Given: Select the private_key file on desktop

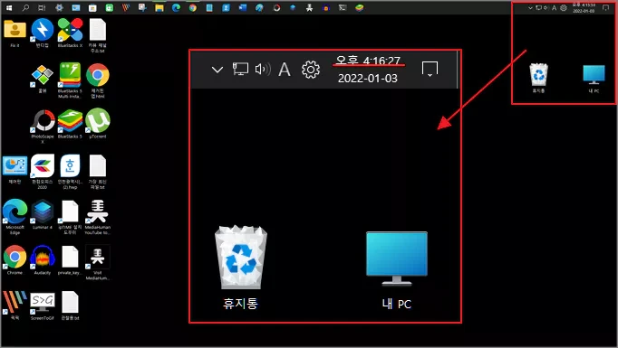Looking at the screenshot, I should pyautogui.click(x=70, y=260).
